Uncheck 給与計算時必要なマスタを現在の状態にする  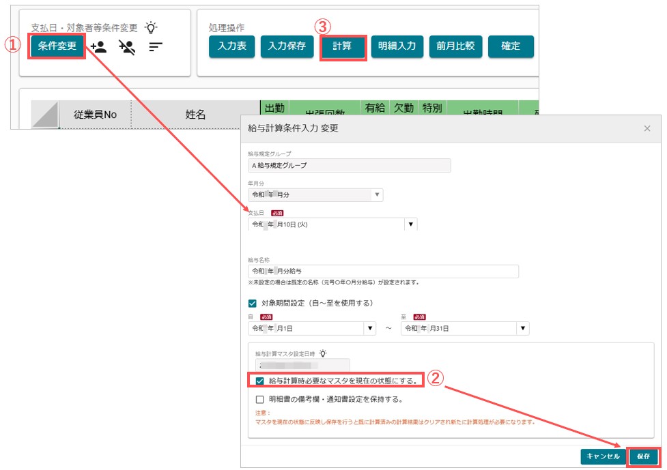point(259,381)
